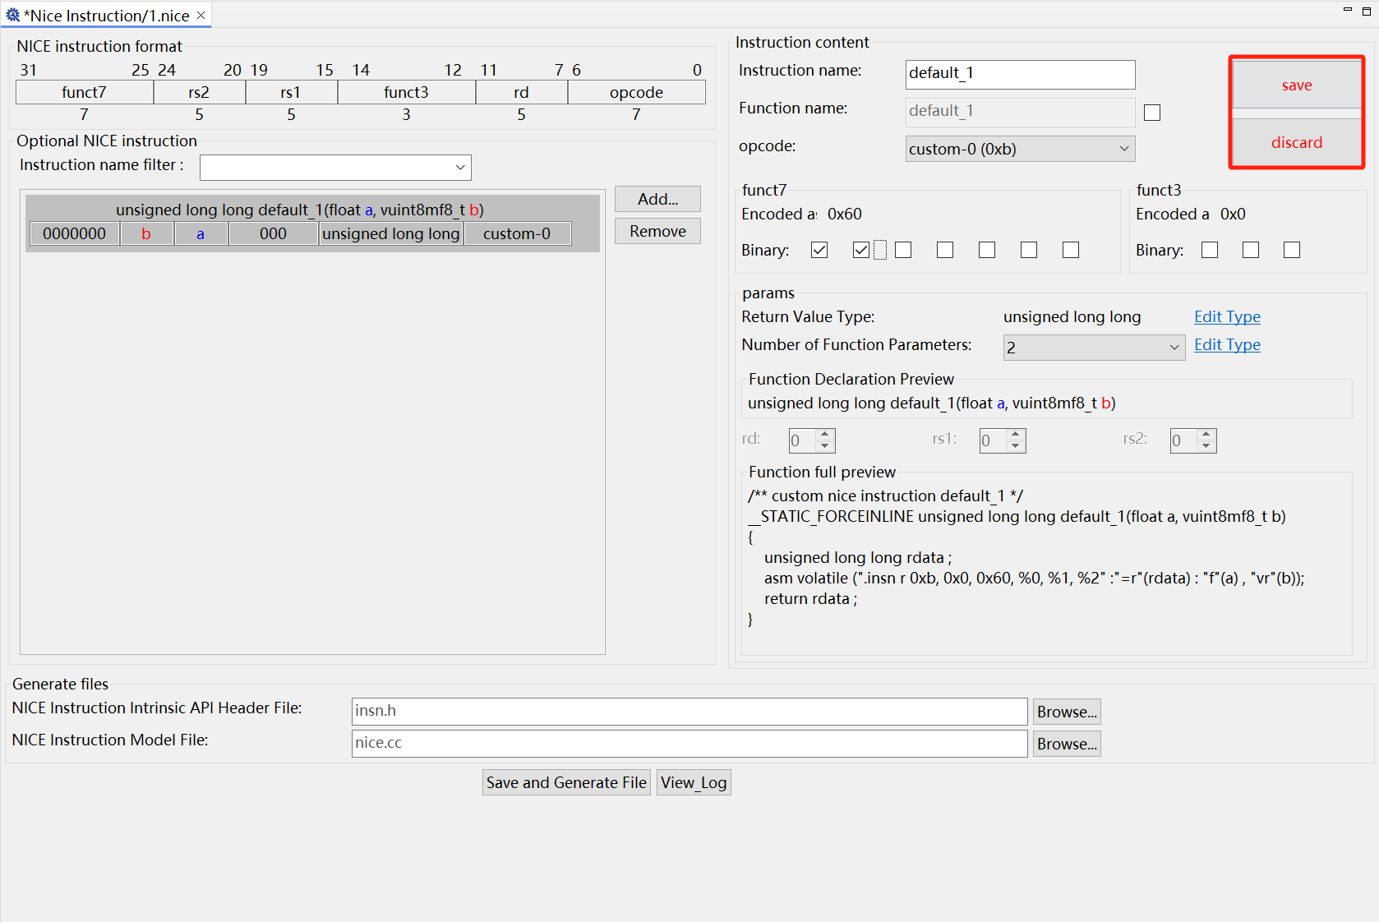Viewport: 1379px width, 922px height.
Task: Click the funct7 encoded value 0x60
Action: (x=845, y=214)
